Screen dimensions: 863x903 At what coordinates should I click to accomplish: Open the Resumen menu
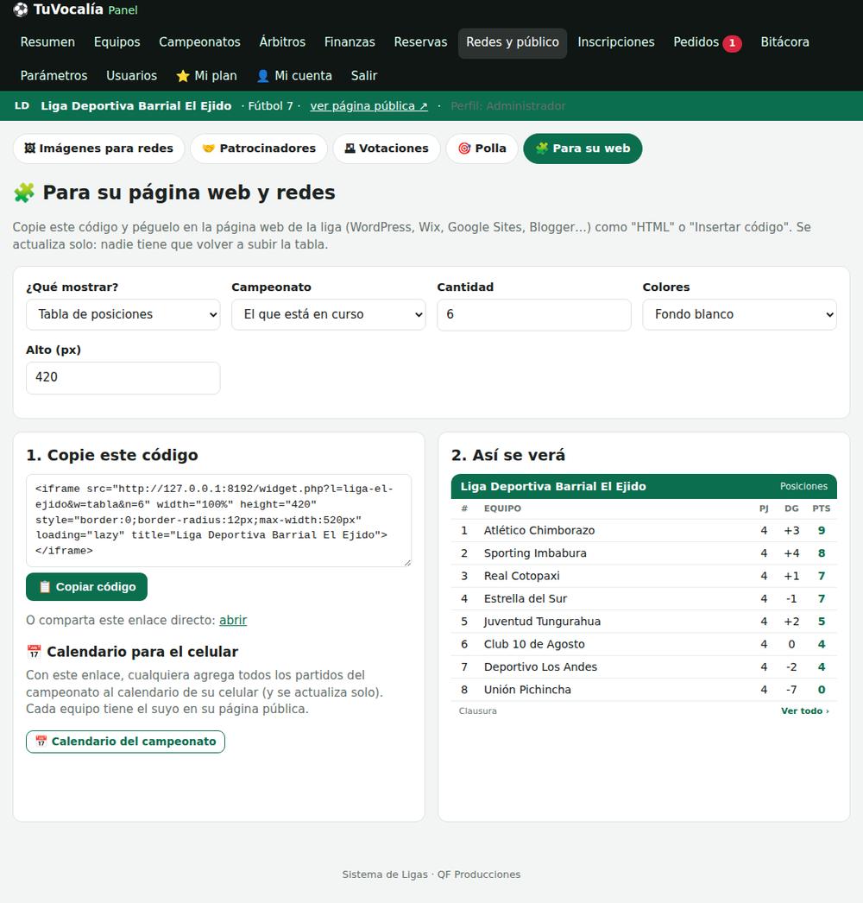pos(47,42)
